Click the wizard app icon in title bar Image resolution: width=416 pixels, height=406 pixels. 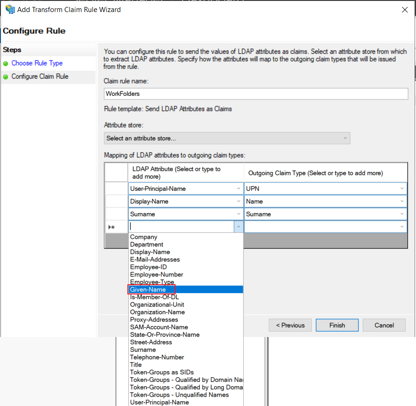tap(10, 9)
